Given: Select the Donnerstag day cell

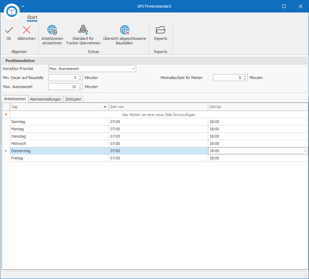Looking at the screenshot, I should coord(59,151).
